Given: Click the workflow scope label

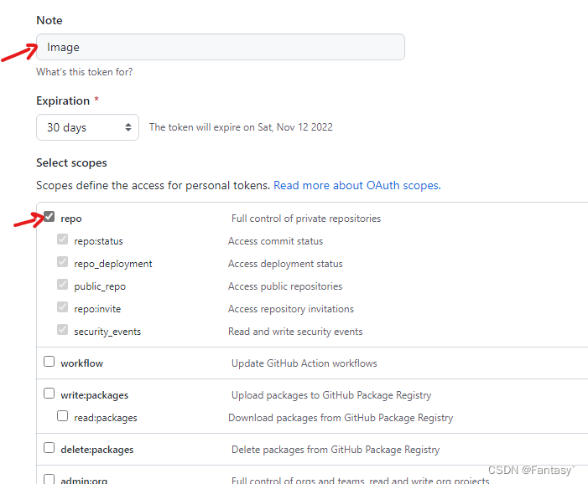Looking at the screenshot, I should tap(81, 363).
